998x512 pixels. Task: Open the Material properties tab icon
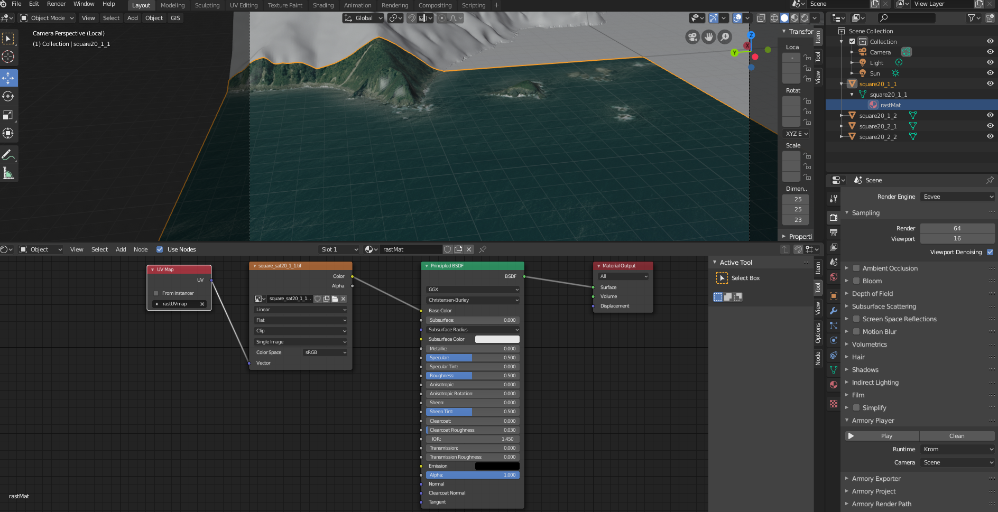[x=834, y=385]
